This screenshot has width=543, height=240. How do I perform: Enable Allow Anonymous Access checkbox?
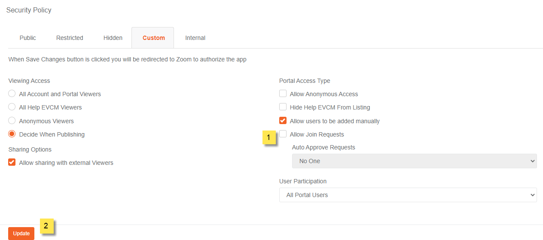click(283, 94)
